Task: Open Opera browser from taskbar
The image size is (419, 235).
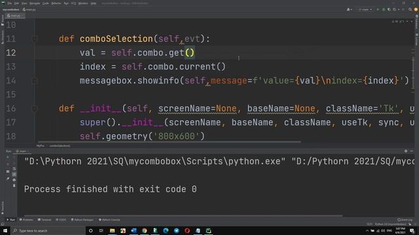Action: pyautogui.click(x=187, y=230)
